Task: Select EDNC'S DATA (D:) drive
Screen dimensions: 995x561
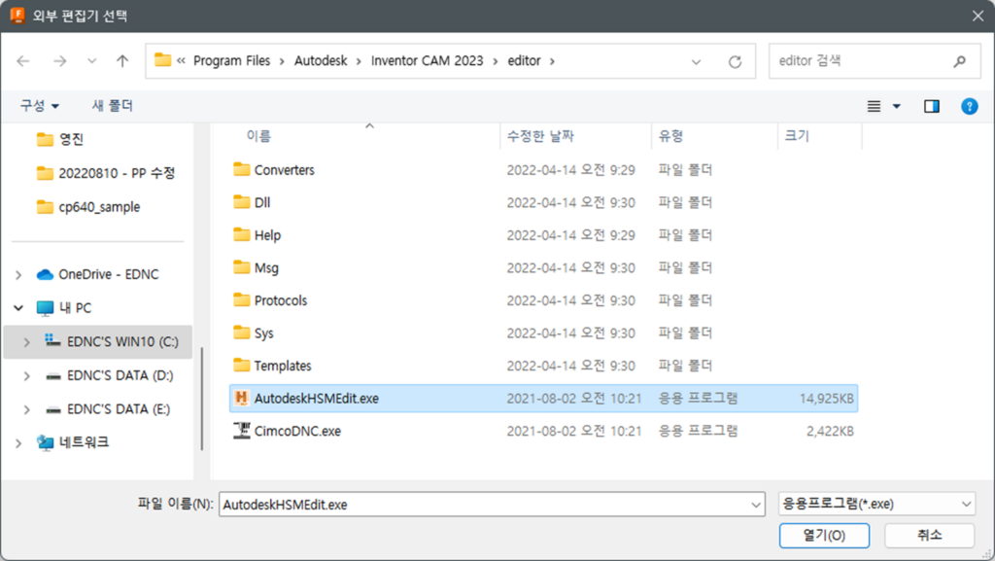Action: click(x=110, y=375)
